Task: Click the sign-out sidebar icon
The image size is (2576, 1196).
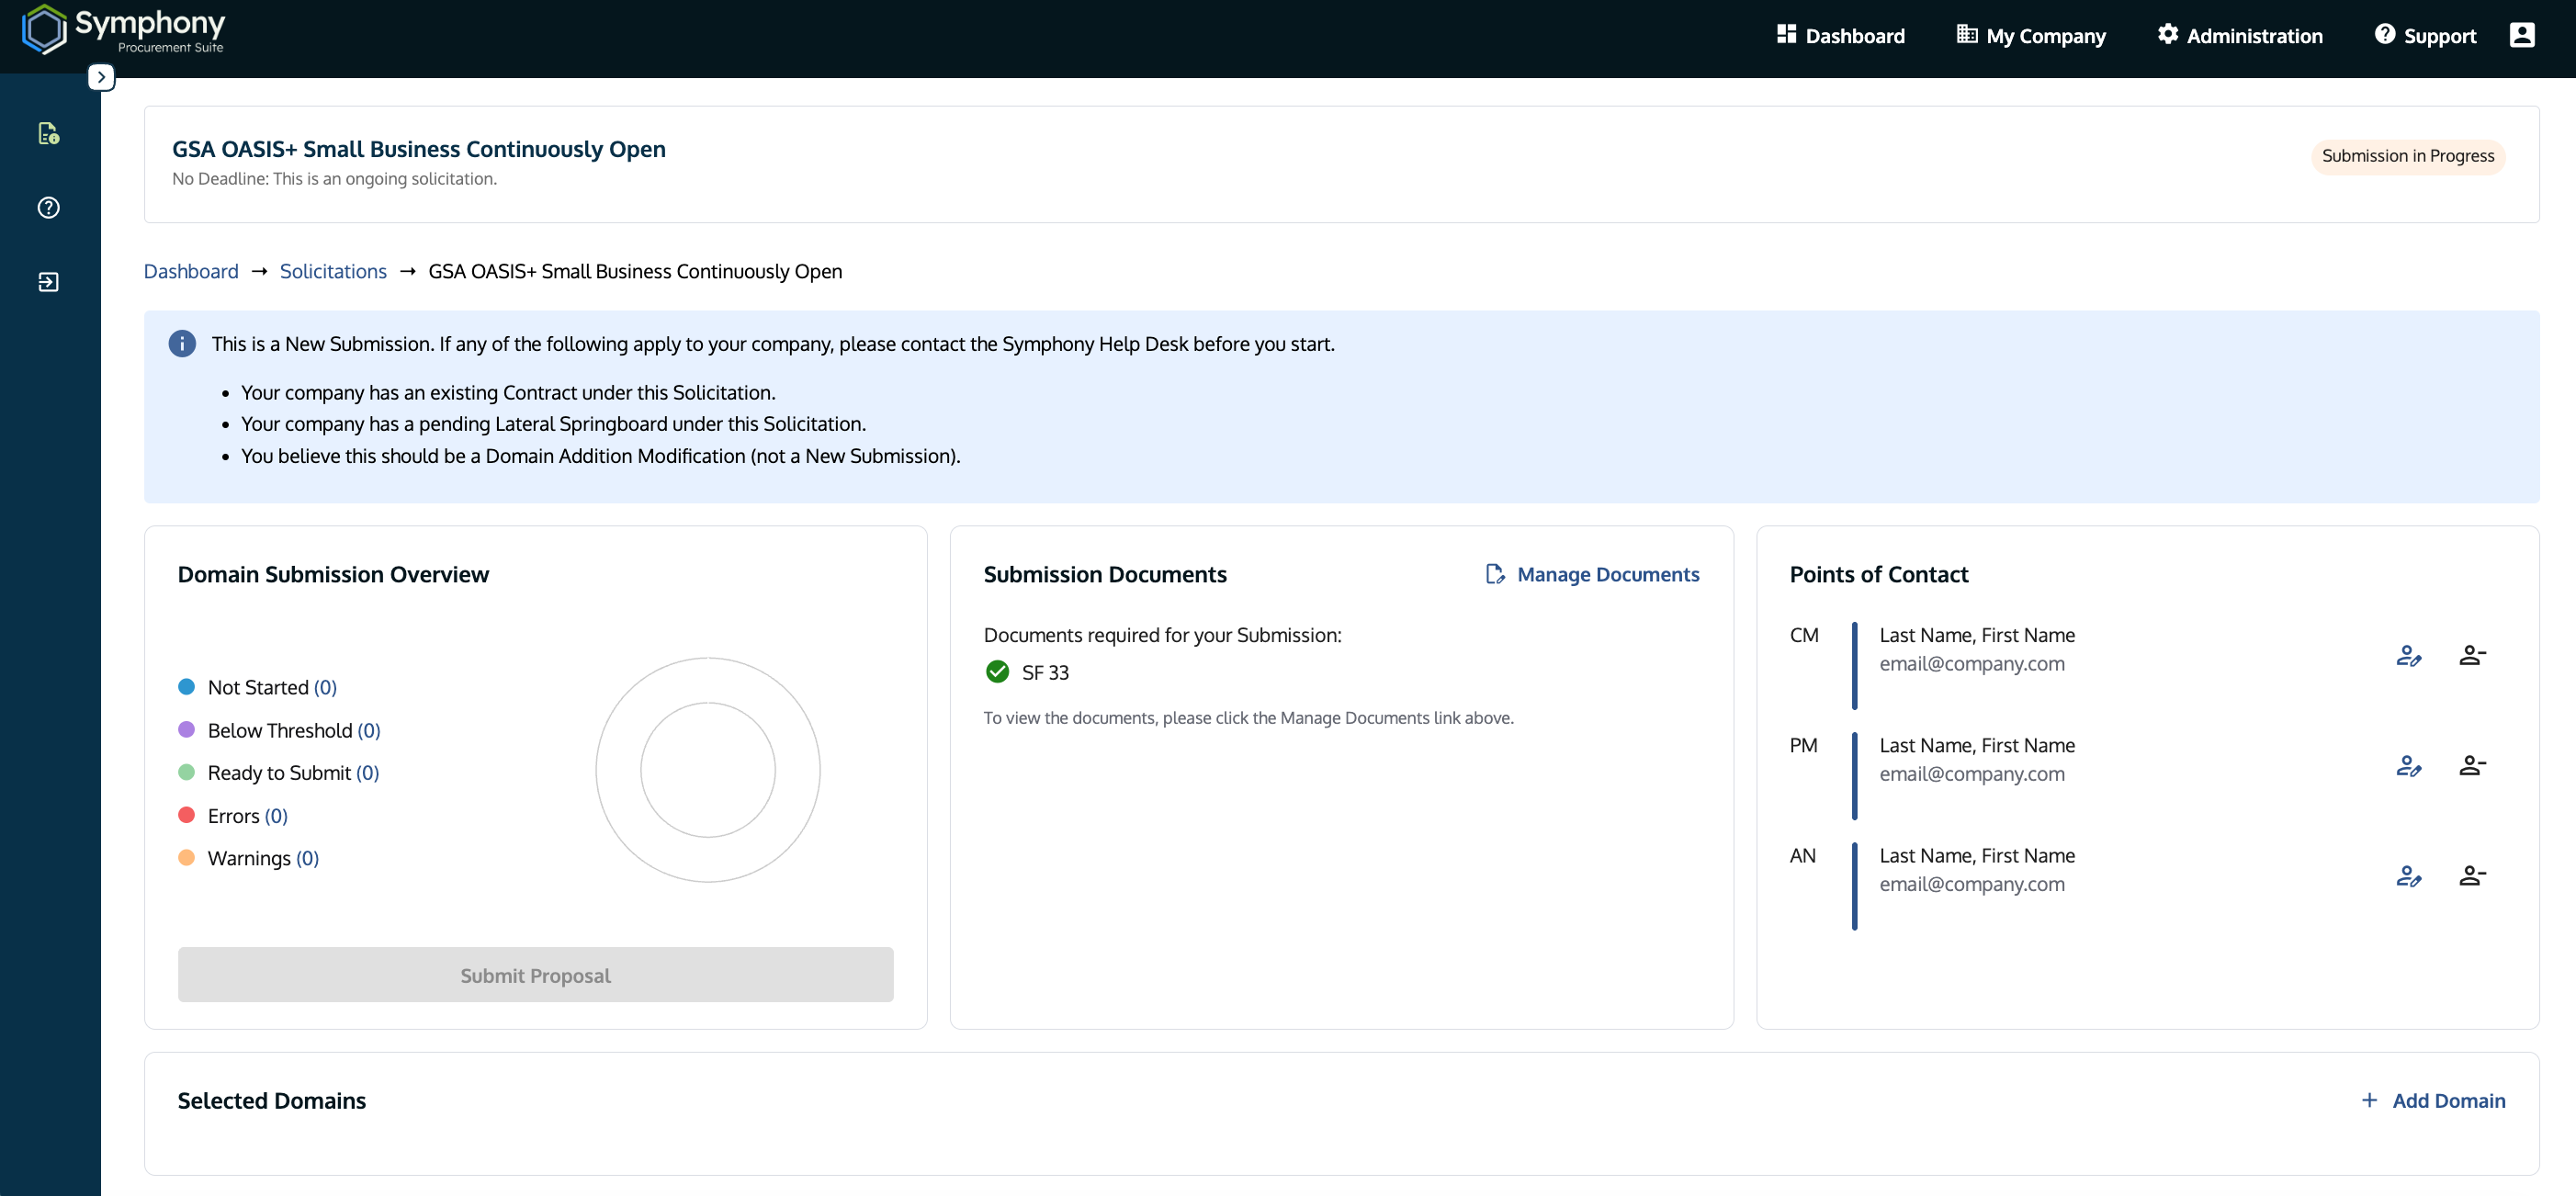Action: [x=48, y=282]
